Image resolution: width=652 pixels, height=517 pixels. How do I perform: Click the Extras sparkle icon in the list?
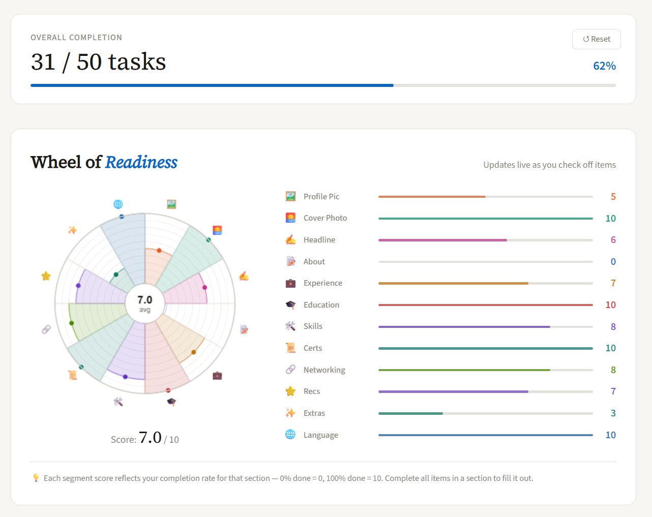click(290, 413)
